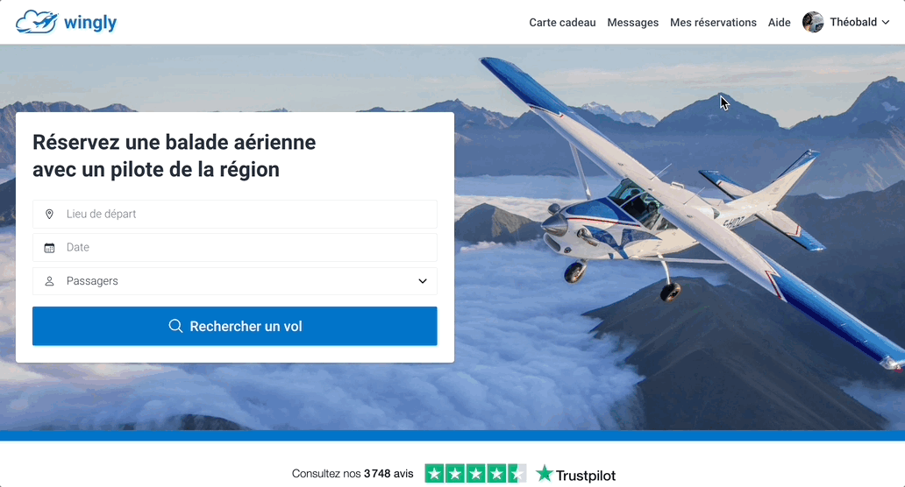Screen dimensions: 905x487
Task: Click the Trustpilot five-star rating badge
Action: (475, 474)
